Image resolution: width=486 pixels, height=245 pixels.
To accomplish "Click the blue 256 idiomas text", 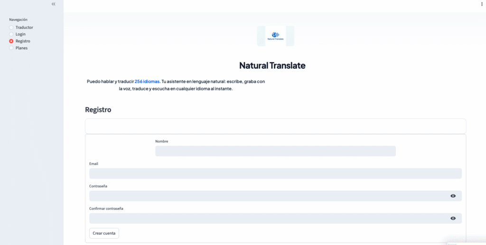I will [x=147, y=82].
